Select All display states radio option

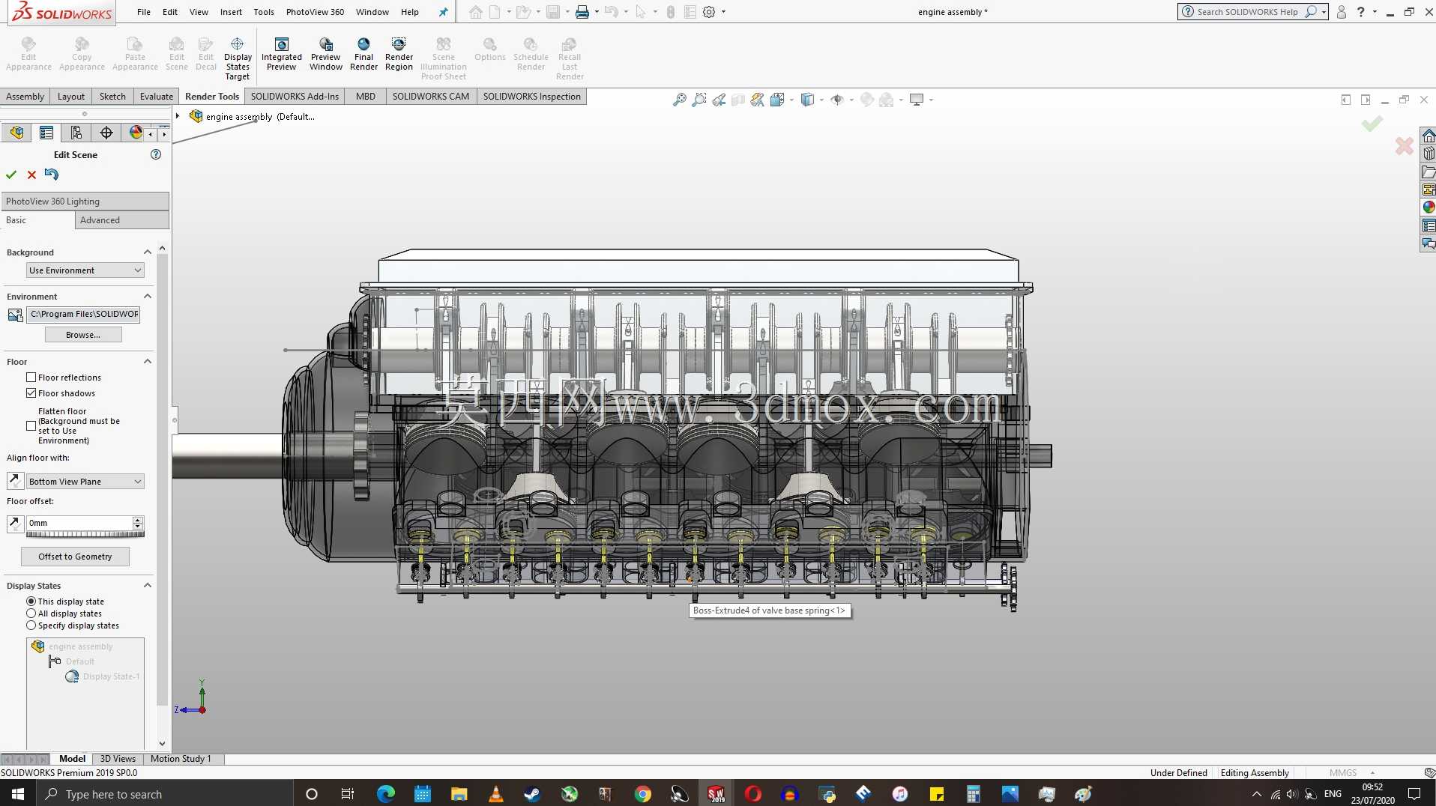[31, 613]
